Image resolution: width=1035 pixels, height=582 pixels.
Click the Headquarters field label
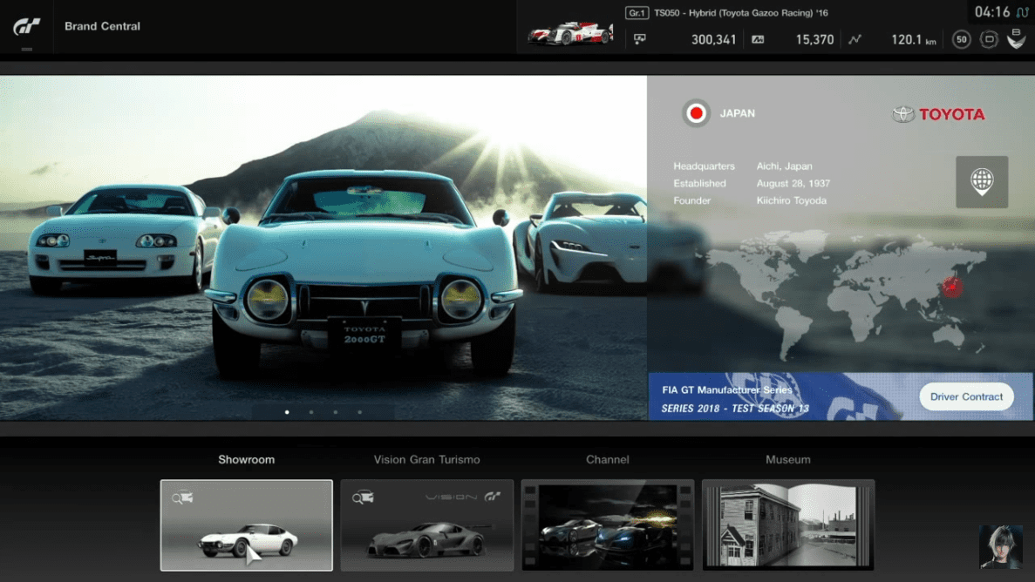pos(704,166)
